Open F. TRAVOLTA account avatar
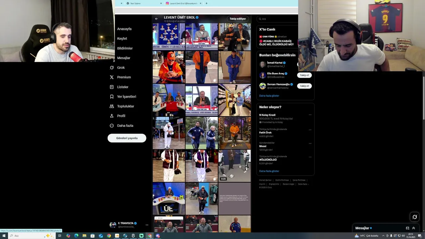The height and width of the screenshot is (239, 425). click(113, 225)
